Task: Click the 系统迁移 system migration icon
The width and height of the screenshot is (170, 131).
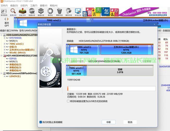Action: tap(78, 12)
